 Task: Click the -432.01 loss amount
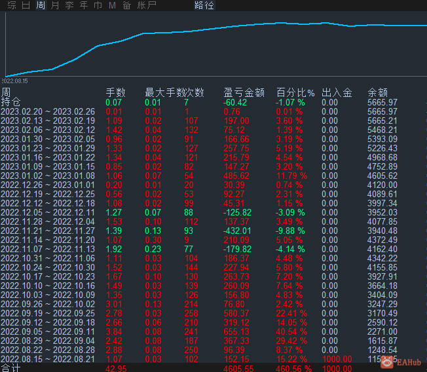coord(237,231)
